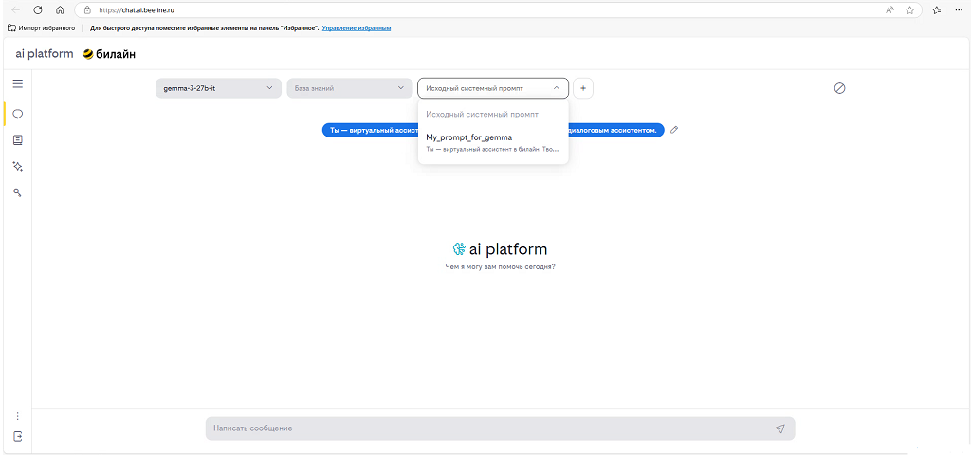Click Импорт избранного in favorites bar
Viewport: 971px width, 455px height.
[x=41, y=28]
